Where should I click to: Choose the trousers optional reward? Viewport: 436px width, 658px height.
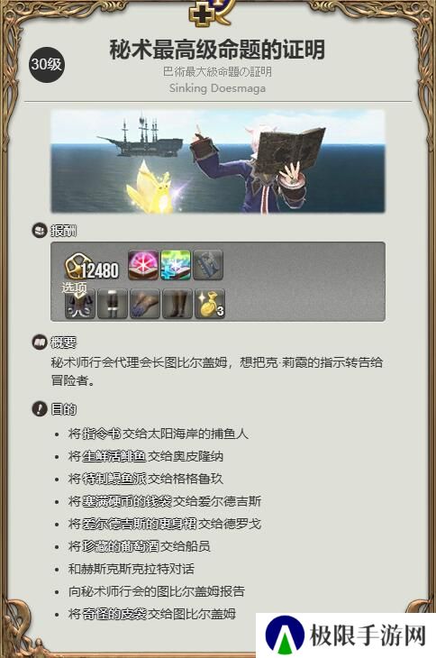click(113, 304)
